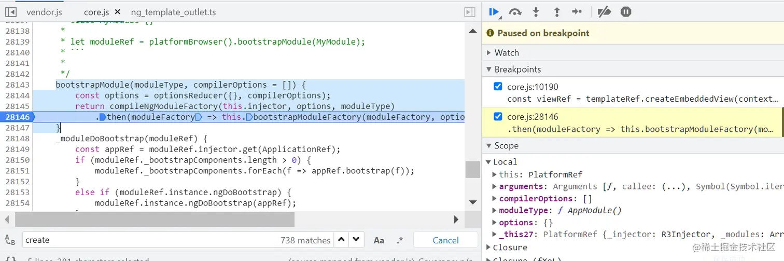Viewport: 784px width, 261px height.
Task: Expand the compilerOptions variable
Action: coord(495,198)
